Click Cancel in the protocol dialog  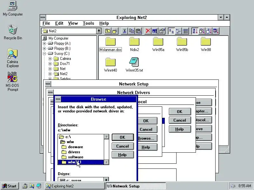pyautogui.click(x=180, y=120)
